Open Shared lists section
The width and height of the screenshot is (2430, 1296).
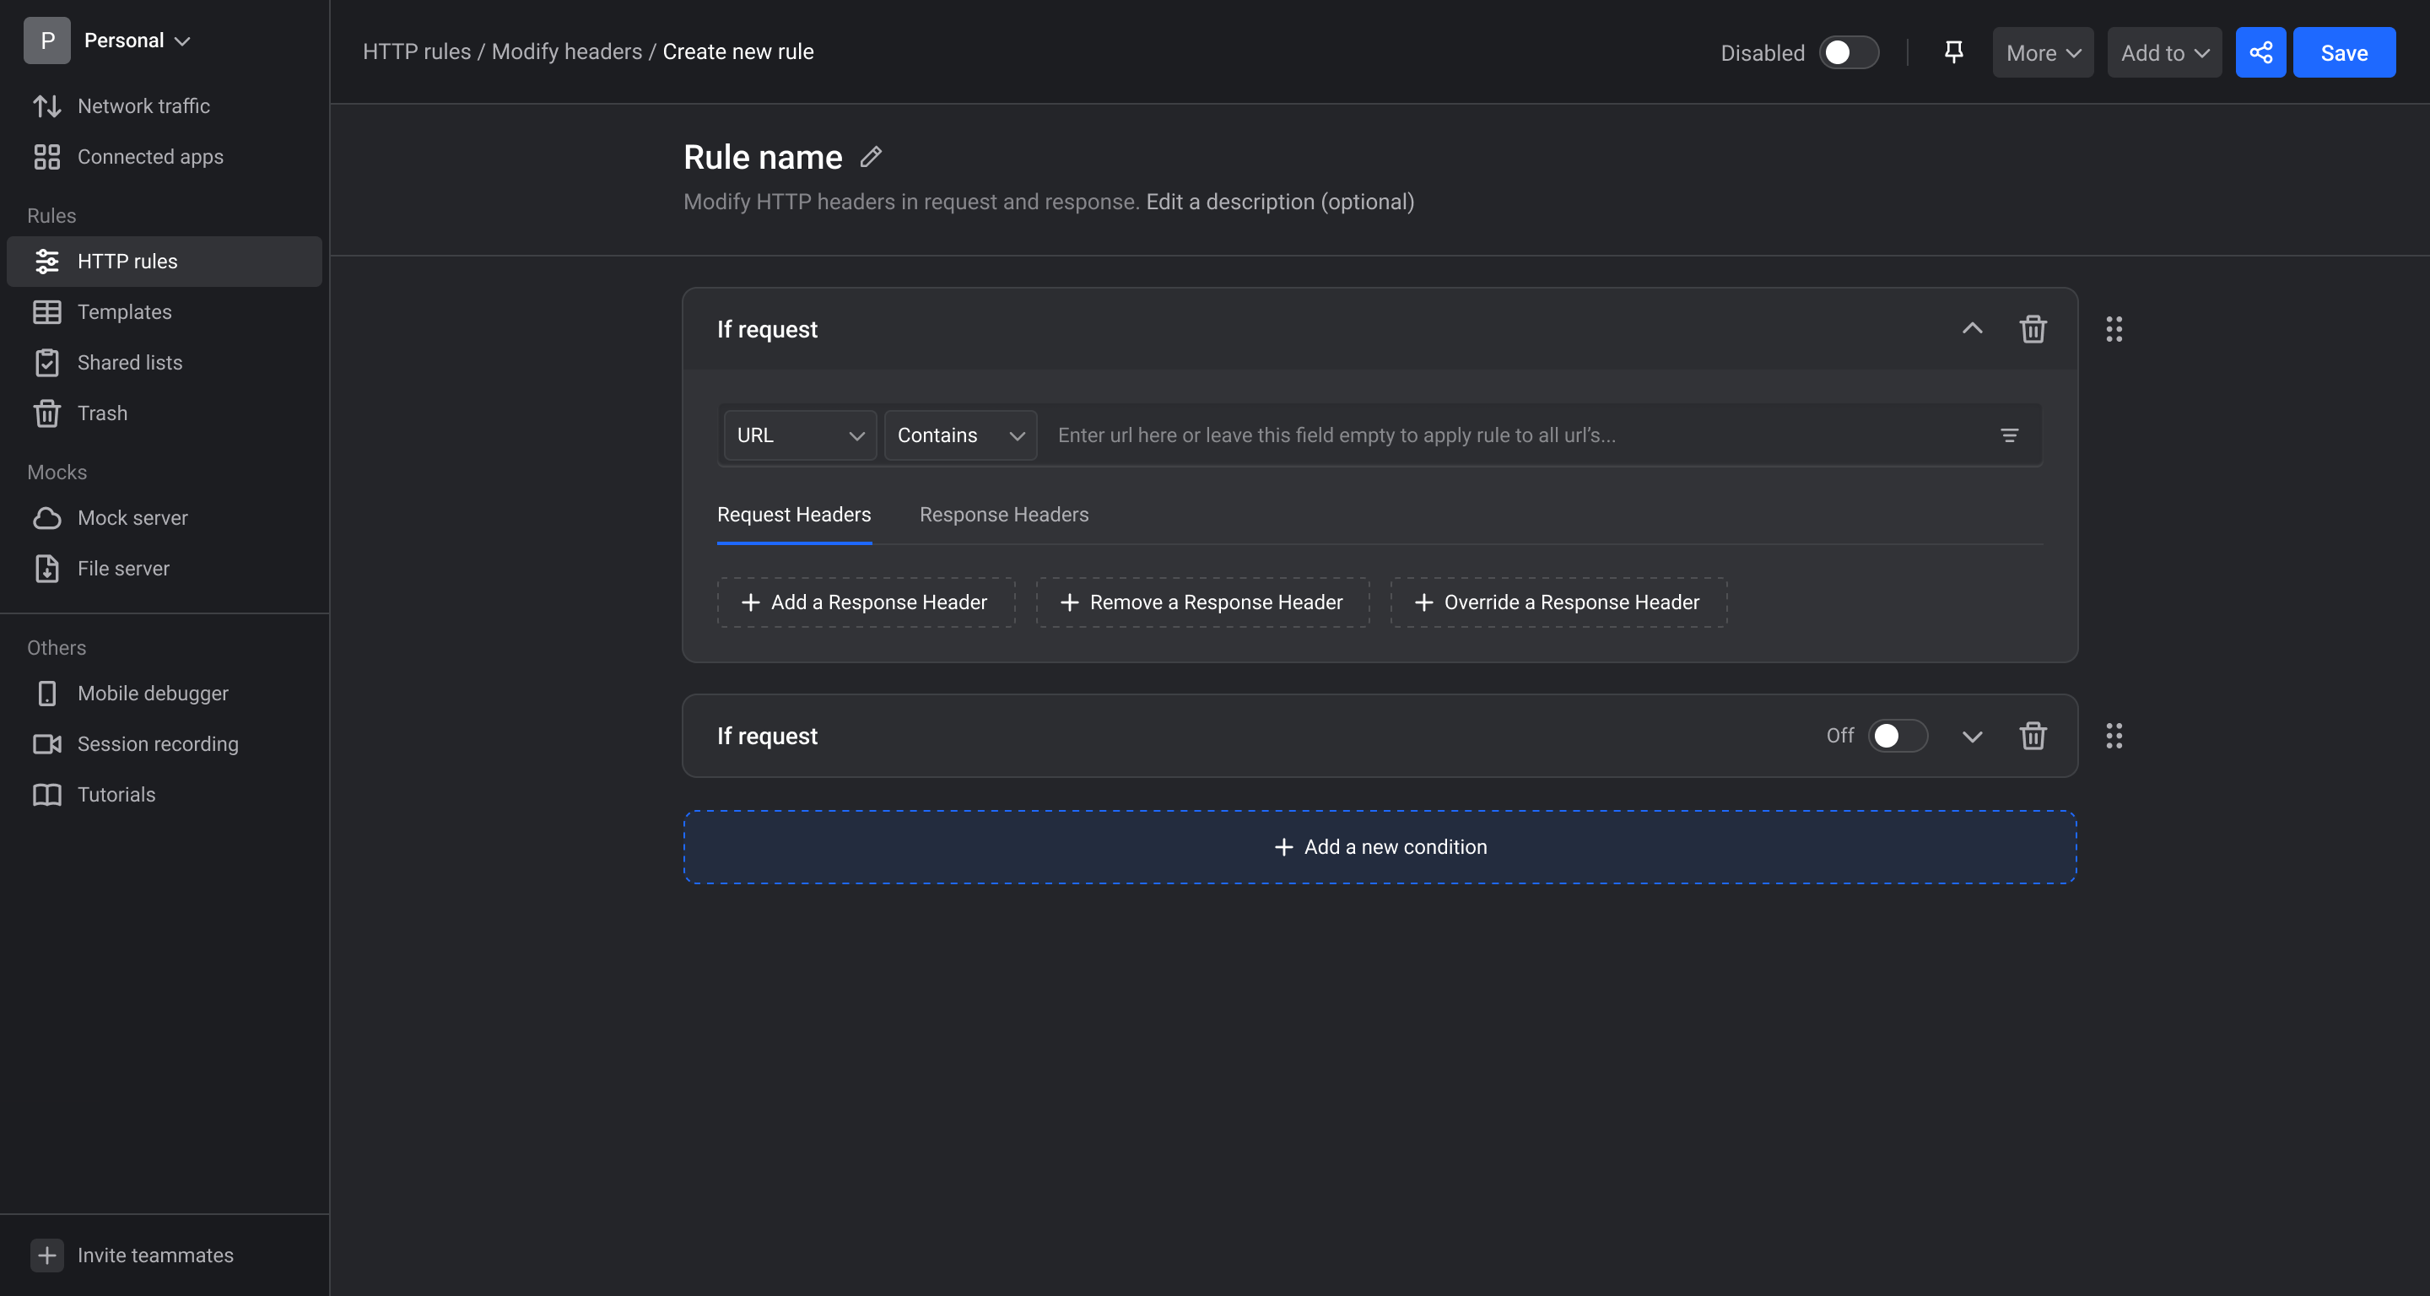coord(165,362)
